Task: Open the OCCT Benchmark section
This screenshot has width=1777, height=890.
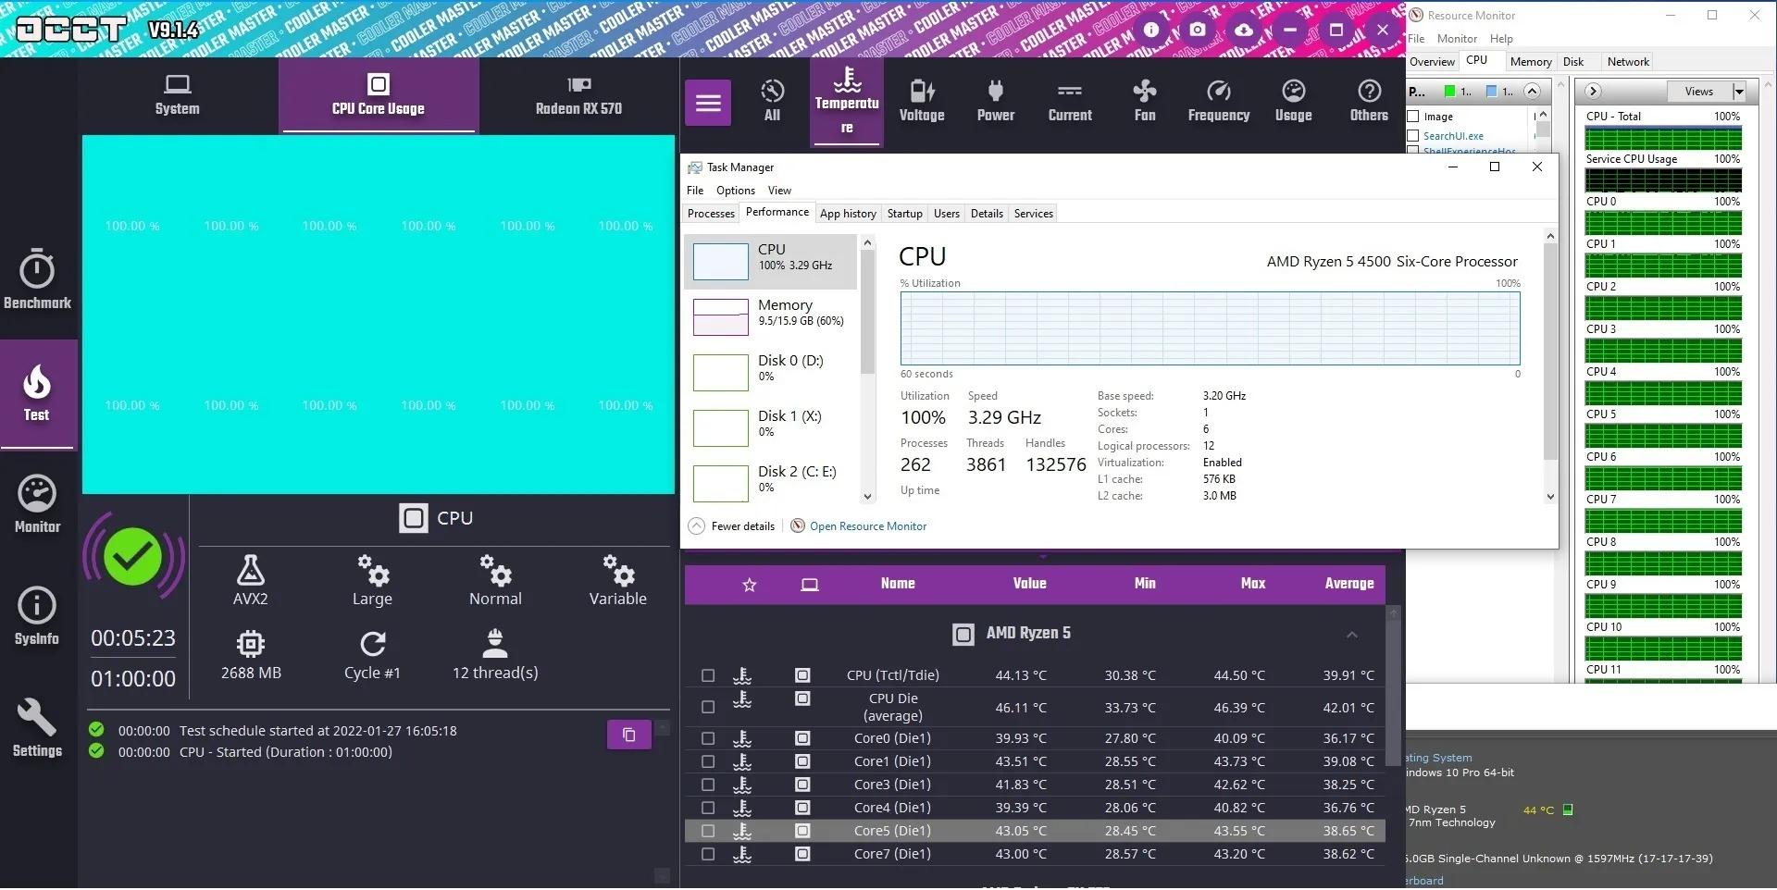Action: point(37,278)
